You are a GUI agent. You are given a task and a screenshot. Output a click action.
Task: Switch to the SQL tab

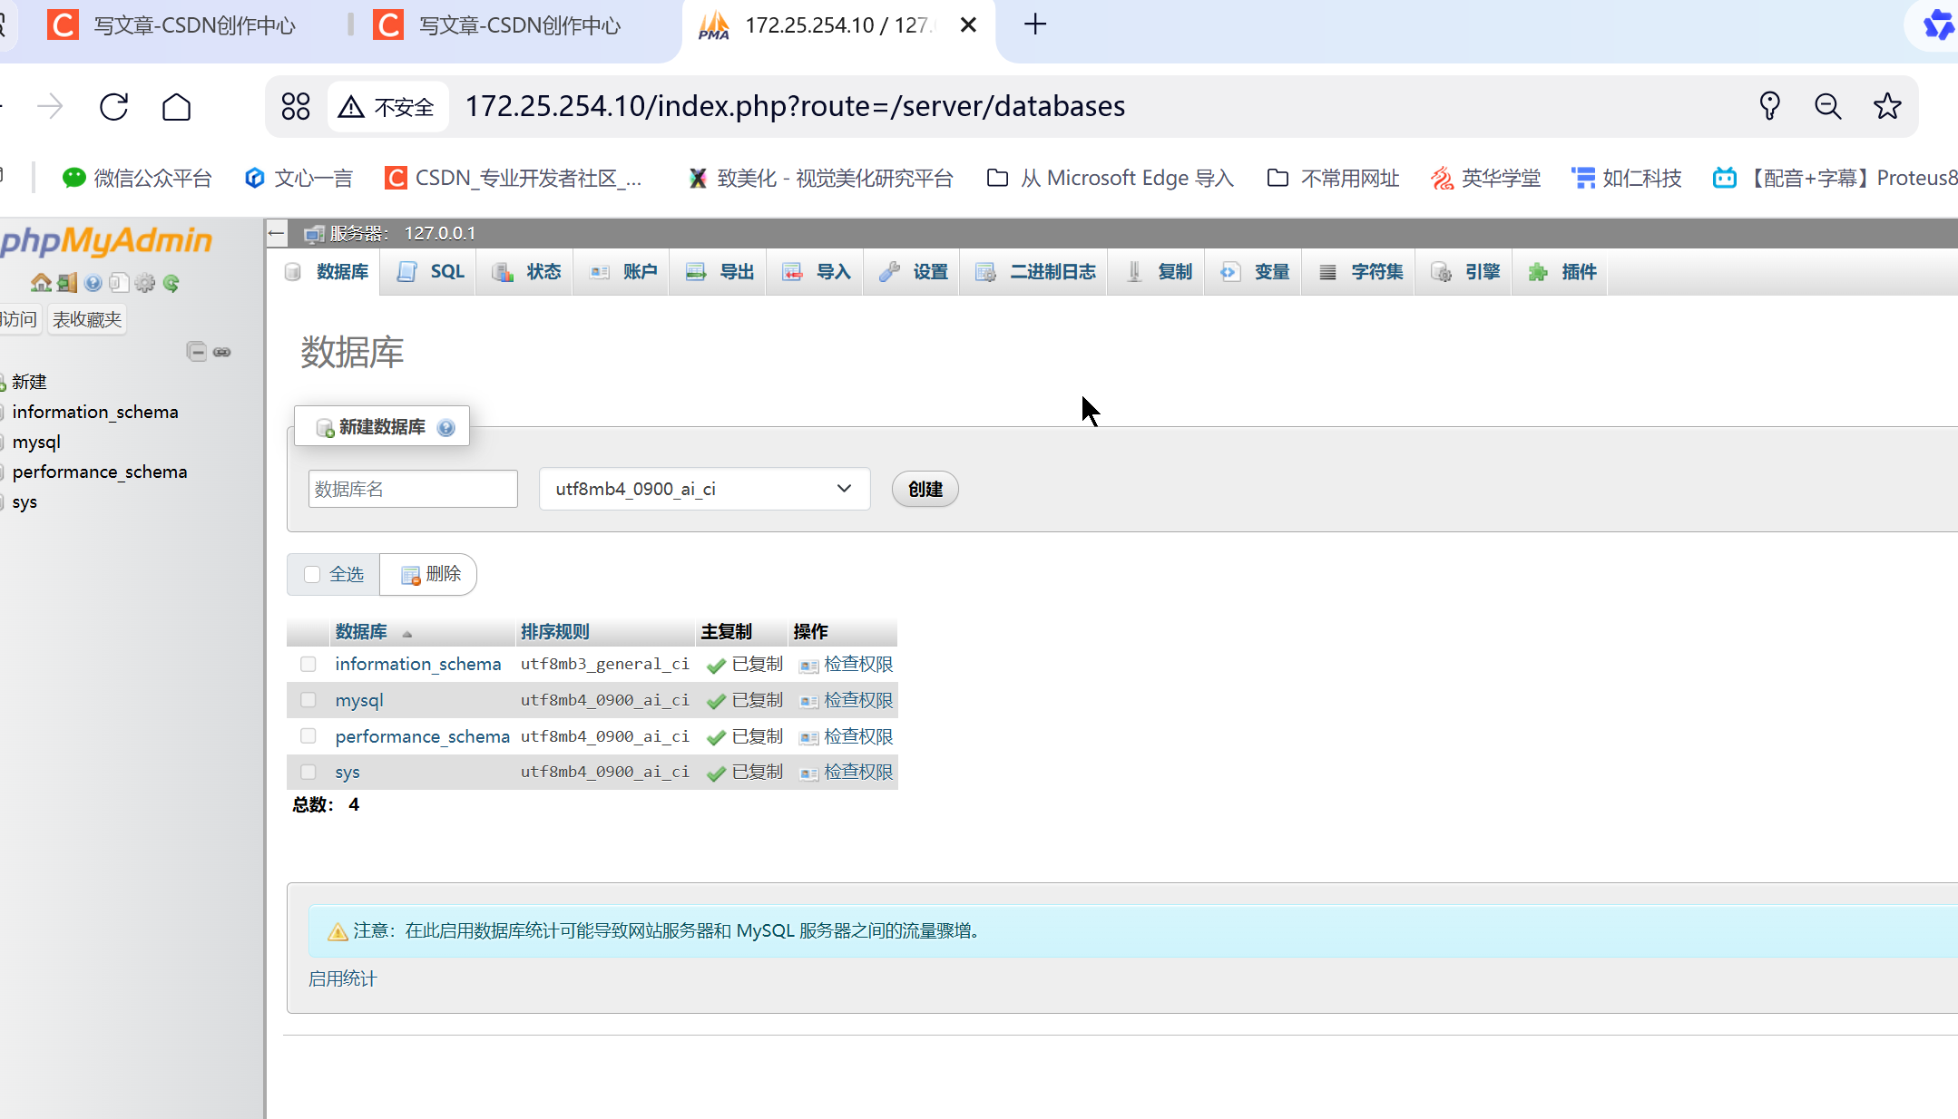(432, 271)
